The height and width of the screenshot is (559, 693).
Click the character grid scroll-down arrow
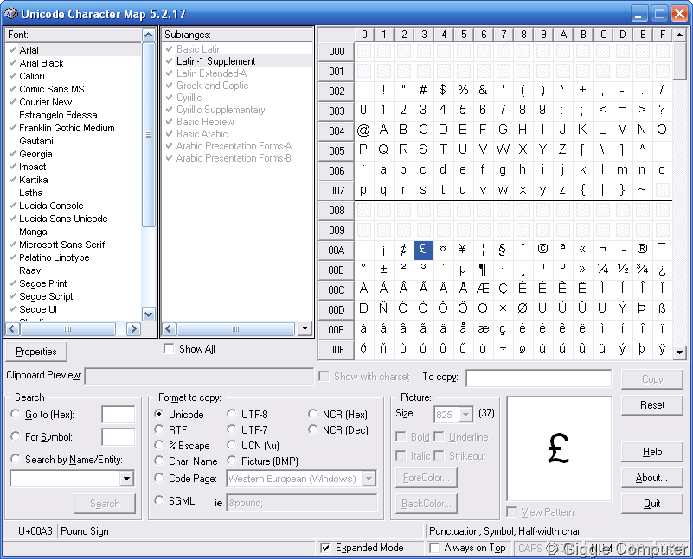click(680, 353)
